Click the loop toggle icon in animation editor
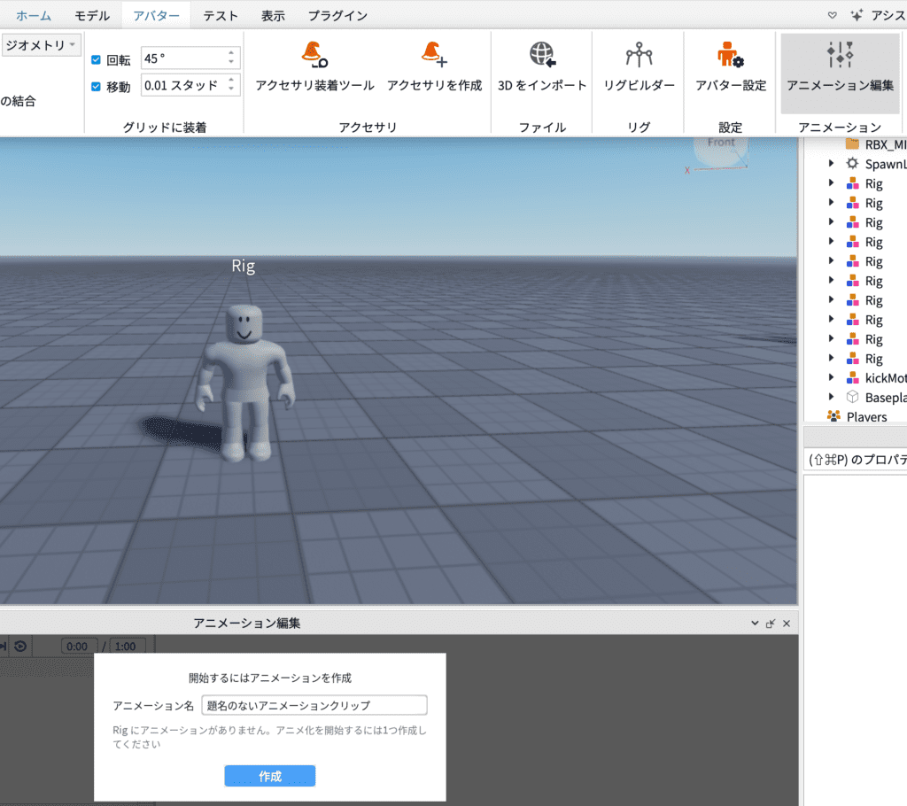Screen dimensions: 907x806 (20, 646)
